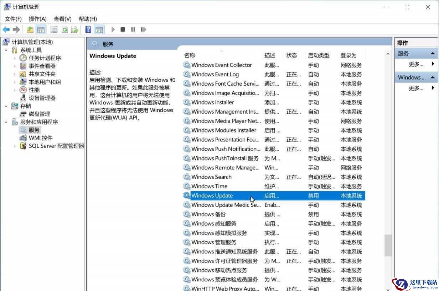Click the Back arrow in toolbar
The image size is (439, 291).
pos(6,29)
